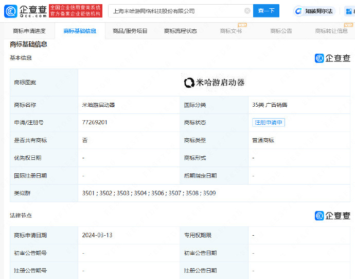Click the 企查查 watermark logo beside 法律节点
This screenshot has height=279, width=355.
(x=333, y=216)
